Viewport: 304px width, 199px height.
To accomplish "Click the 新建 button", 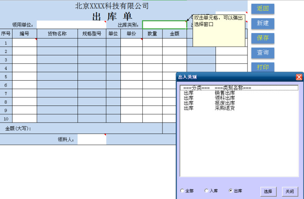I will (263, 23).
